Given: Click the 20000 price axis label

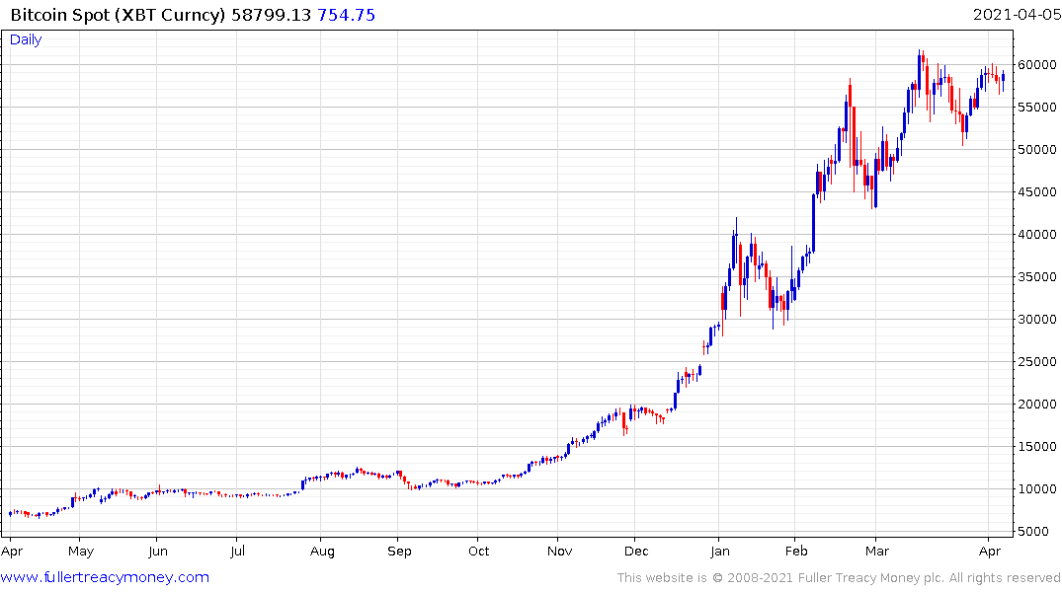Looking at the screenshot, I should coord(1037,404).
